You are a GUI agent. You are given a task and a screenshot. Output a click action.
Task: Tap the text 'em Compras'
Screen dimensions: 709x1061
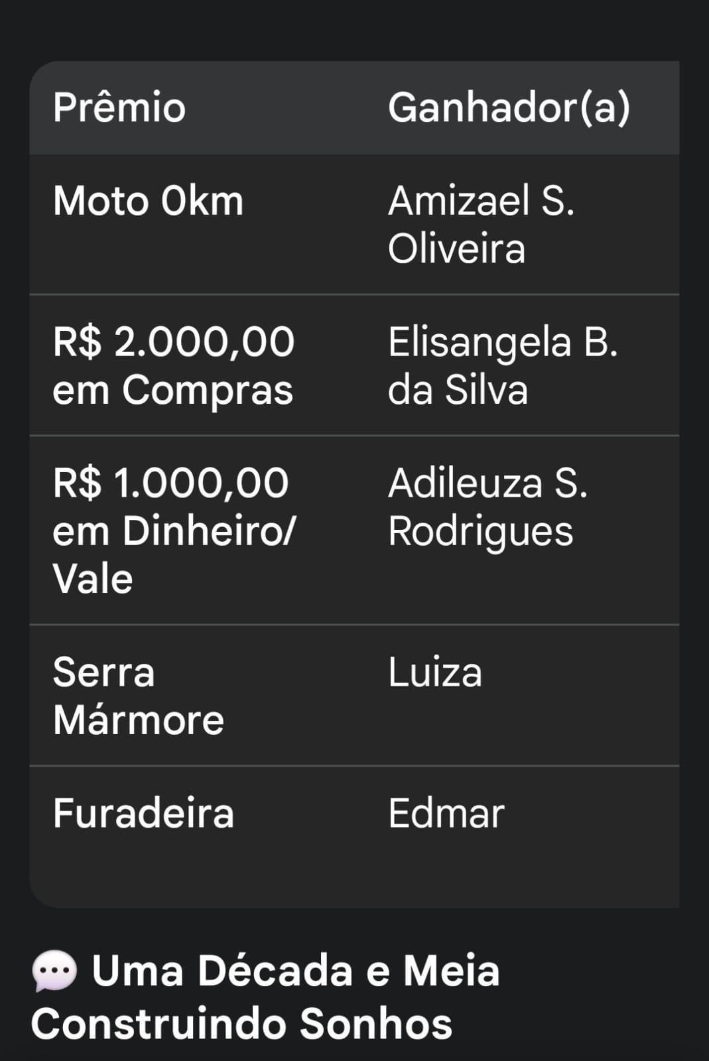pos(172,390)
